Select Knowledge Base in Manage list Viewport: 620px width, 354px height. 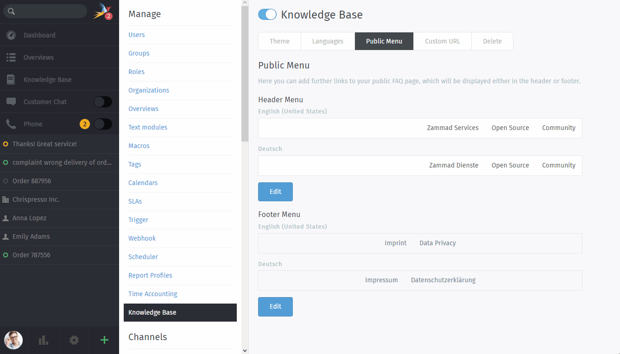[180, 312]
